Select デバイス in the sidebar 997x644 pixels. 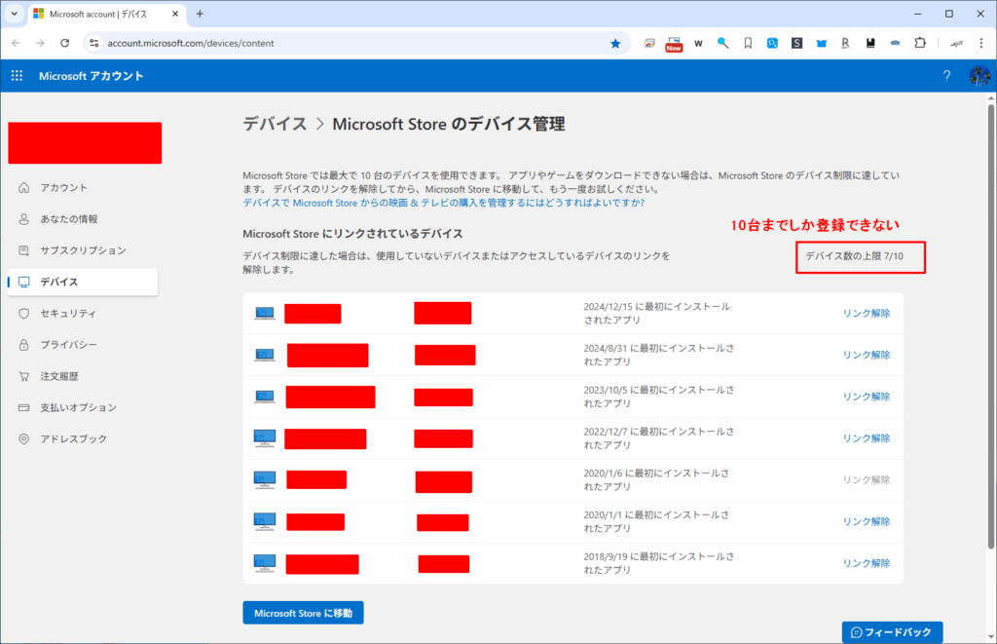83,282
